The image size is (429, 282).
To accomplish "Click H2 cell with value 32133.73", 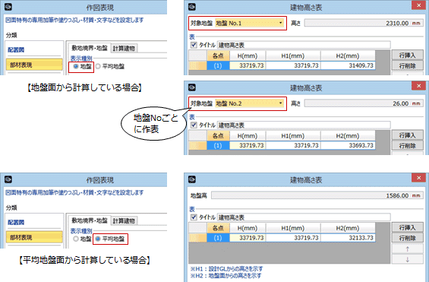I will 348,238.
